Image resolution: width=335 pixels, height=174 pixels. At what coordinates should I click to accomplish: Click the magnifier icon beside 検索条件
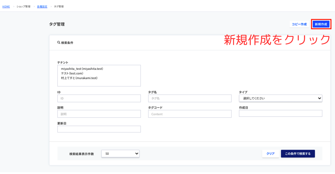click(59, 43)
